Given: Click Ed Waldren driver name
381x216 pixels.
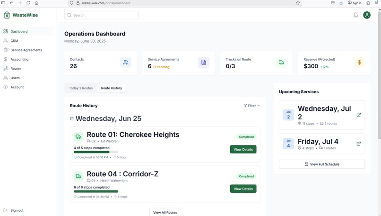Looking at the screenshot, I should pyautogui.click(x=110, y=141).
